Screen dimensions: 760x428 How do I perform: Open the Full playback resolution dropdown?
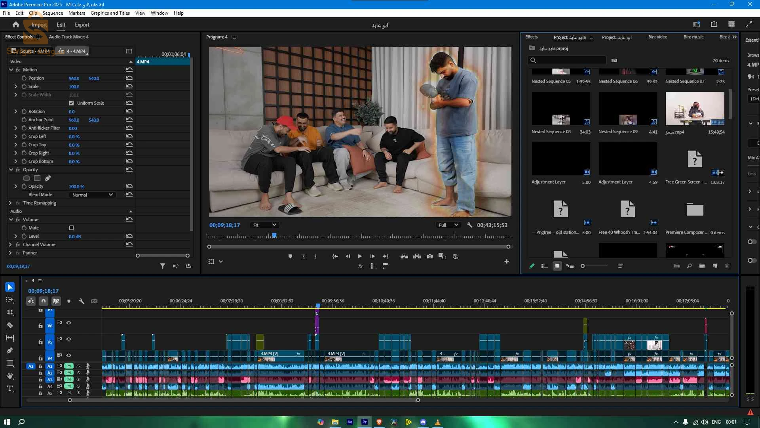448,225
